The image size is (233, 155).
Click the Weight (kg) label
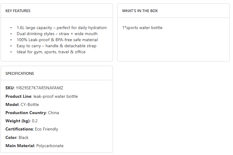point(18,121)
